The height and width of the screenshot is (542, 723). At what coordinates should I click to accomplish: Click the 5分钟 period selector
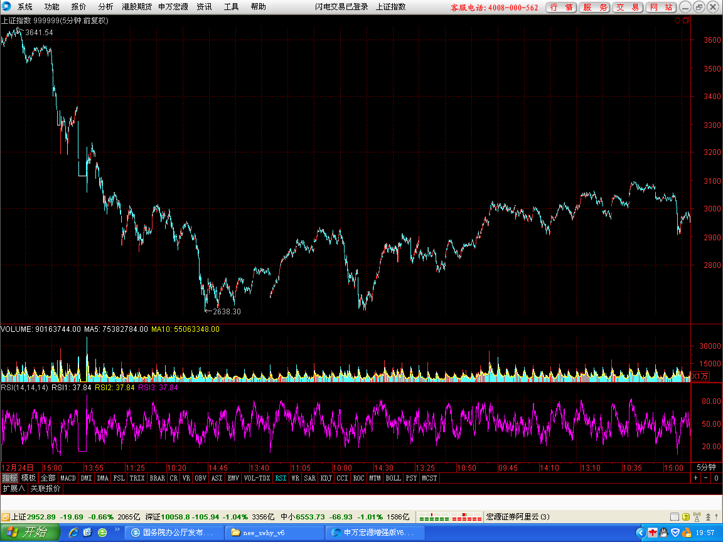click(x=707, y=467)
